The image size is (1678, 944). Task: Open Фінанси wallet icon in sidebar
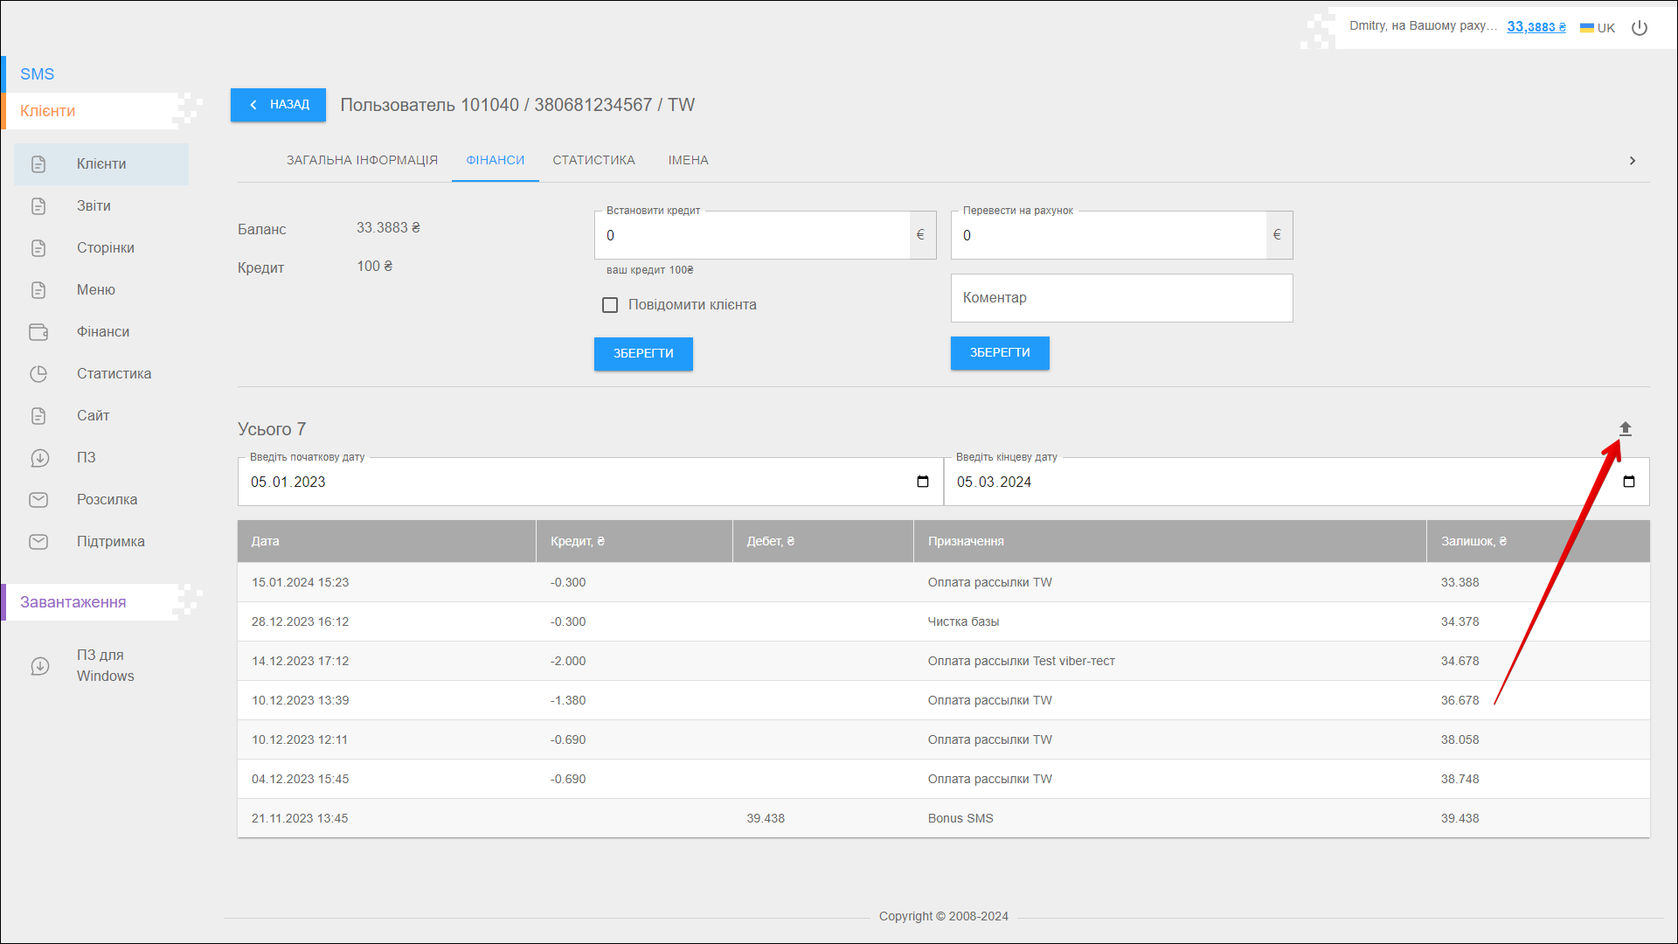point(39,332)
